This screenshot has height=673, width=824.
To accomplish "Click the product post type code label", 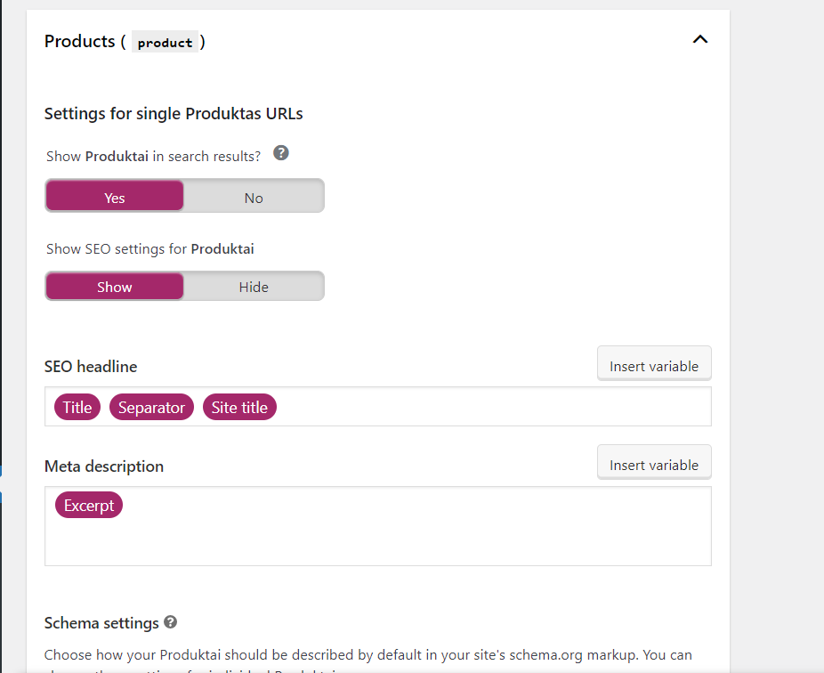I will point(165,42).
